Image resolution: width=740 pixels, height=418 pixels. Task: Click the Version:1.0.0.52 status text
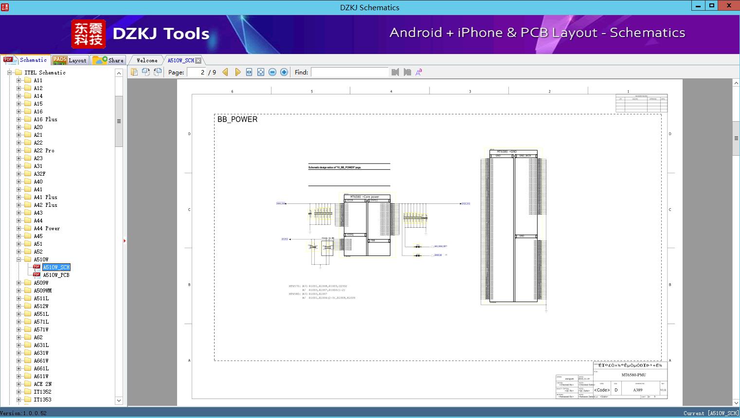click(24, 413)
